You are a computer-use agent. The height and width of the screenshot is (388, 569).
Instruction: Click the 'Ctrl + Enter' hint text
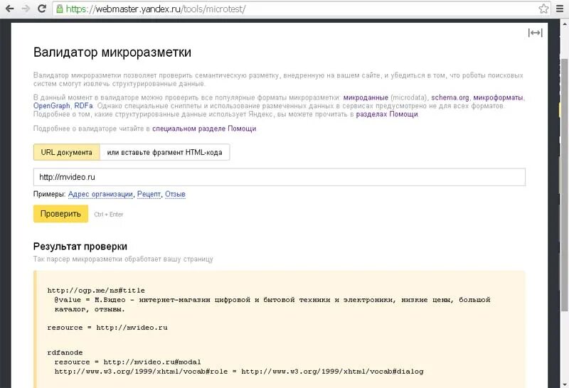(x=109, y=215)
